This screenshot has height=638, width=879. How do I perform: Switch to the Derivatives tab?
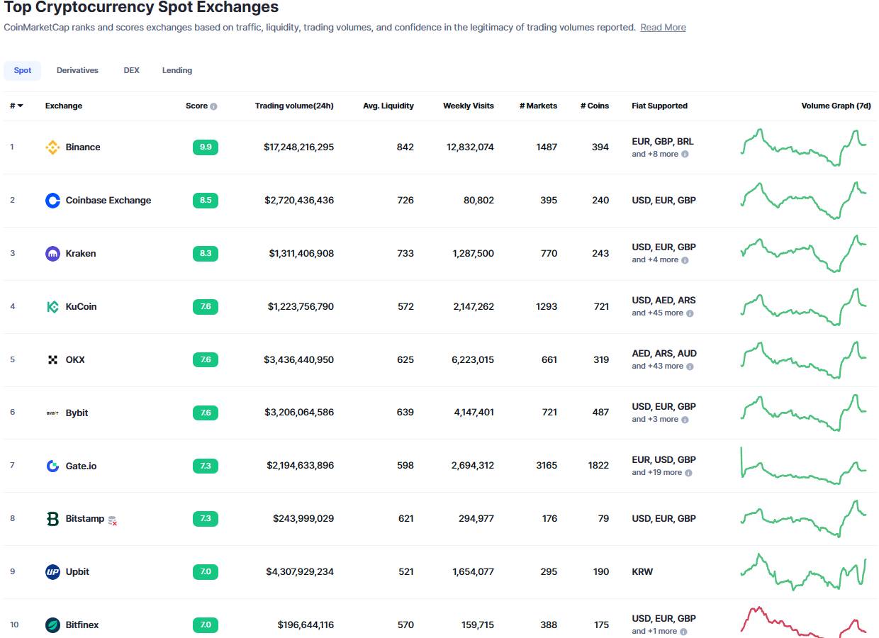pyautogui.click(x=77, y=70)
